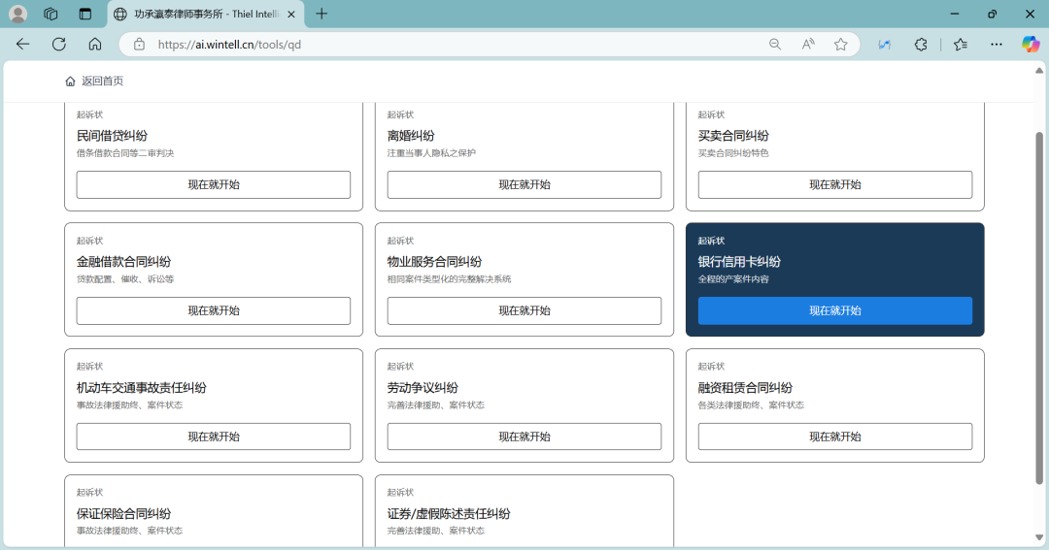This screenshot has width=1049, height=550.
Task: Click the read aloud icon
Action: tap(808, 44)
